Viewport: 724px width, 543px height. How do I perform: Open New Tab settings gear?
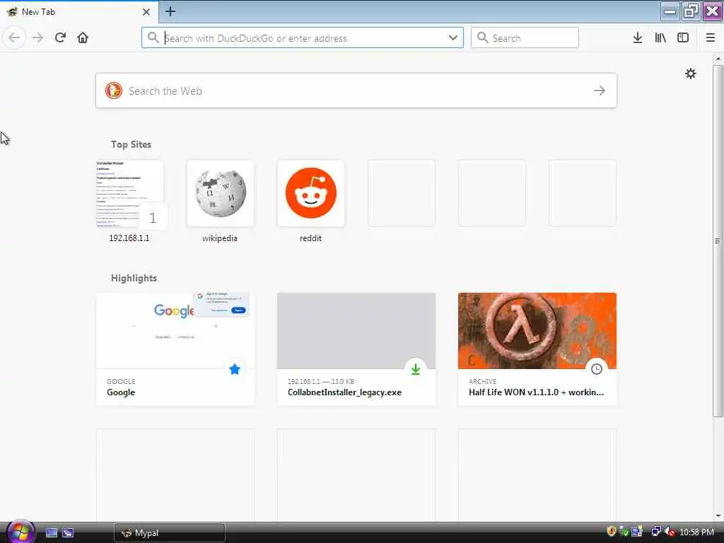[x=690, y=74]
